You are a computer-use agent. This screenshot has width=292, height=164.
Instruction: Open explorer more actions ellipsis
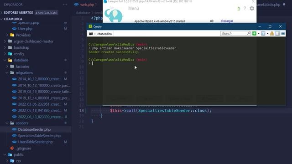65,5
